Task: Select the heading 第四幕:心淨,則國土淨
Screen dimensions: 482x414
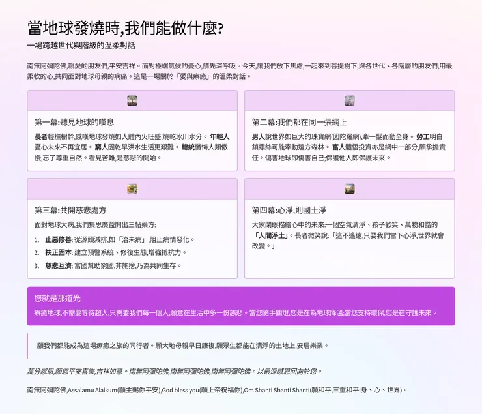Action: (289, 210)
